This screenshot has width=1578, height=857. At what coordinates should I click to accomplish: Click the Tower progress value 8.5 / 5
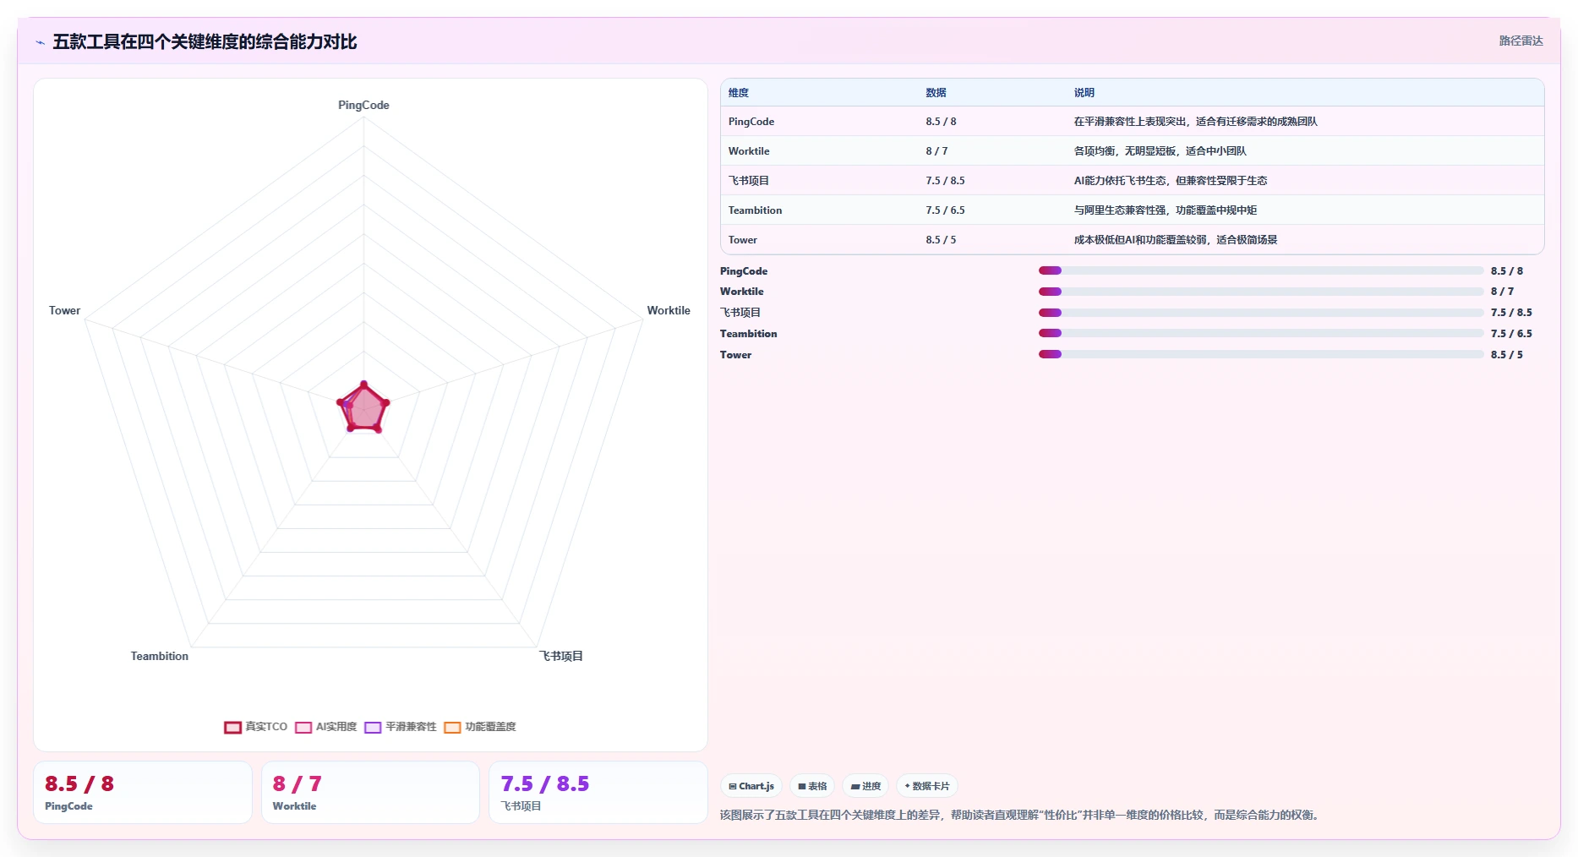pos(1506,355)
